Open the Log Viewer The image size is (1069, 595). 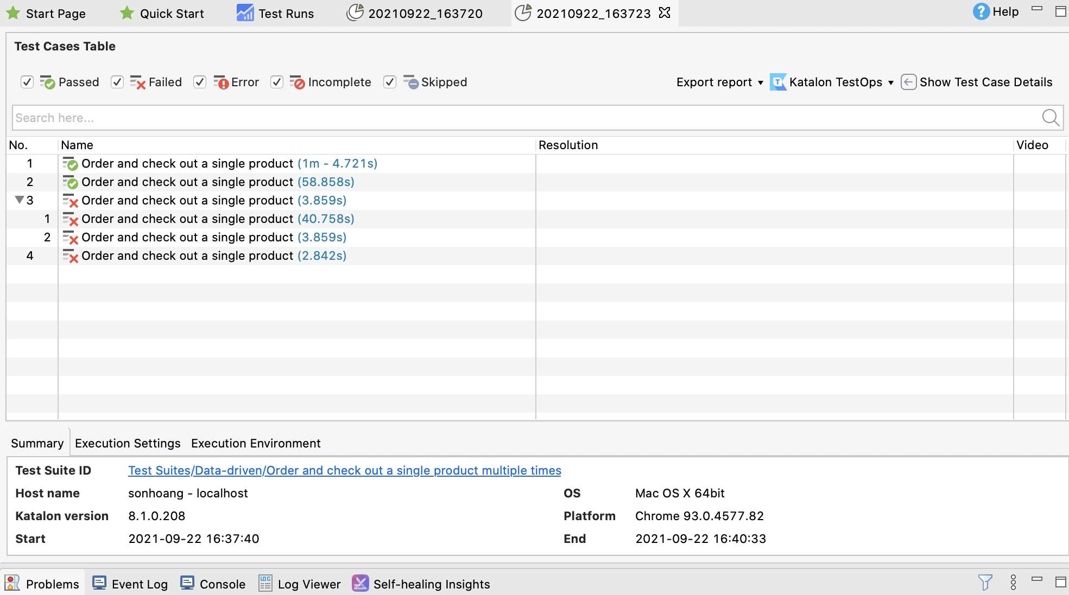coord(299,584)
